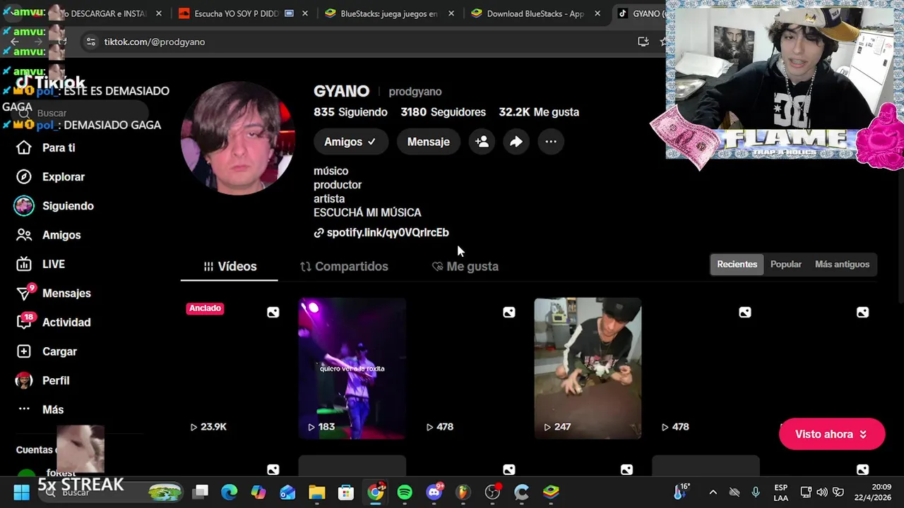The height and width of the screenshot is (508, 904).
Task: Click the ESP LAA language indicator
Action: tap(780, 492)
